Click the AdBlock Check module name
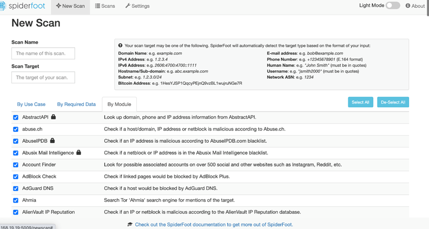 [x=39, y=176]
